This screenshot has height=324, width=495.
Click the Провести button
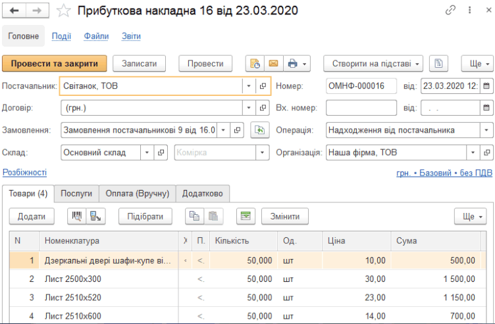click(x=205, y=64)
